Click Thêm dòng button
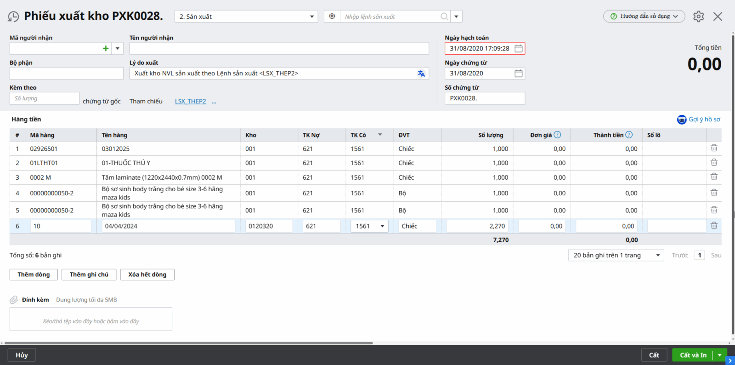735x365 pixels. (x=34, y=274)
